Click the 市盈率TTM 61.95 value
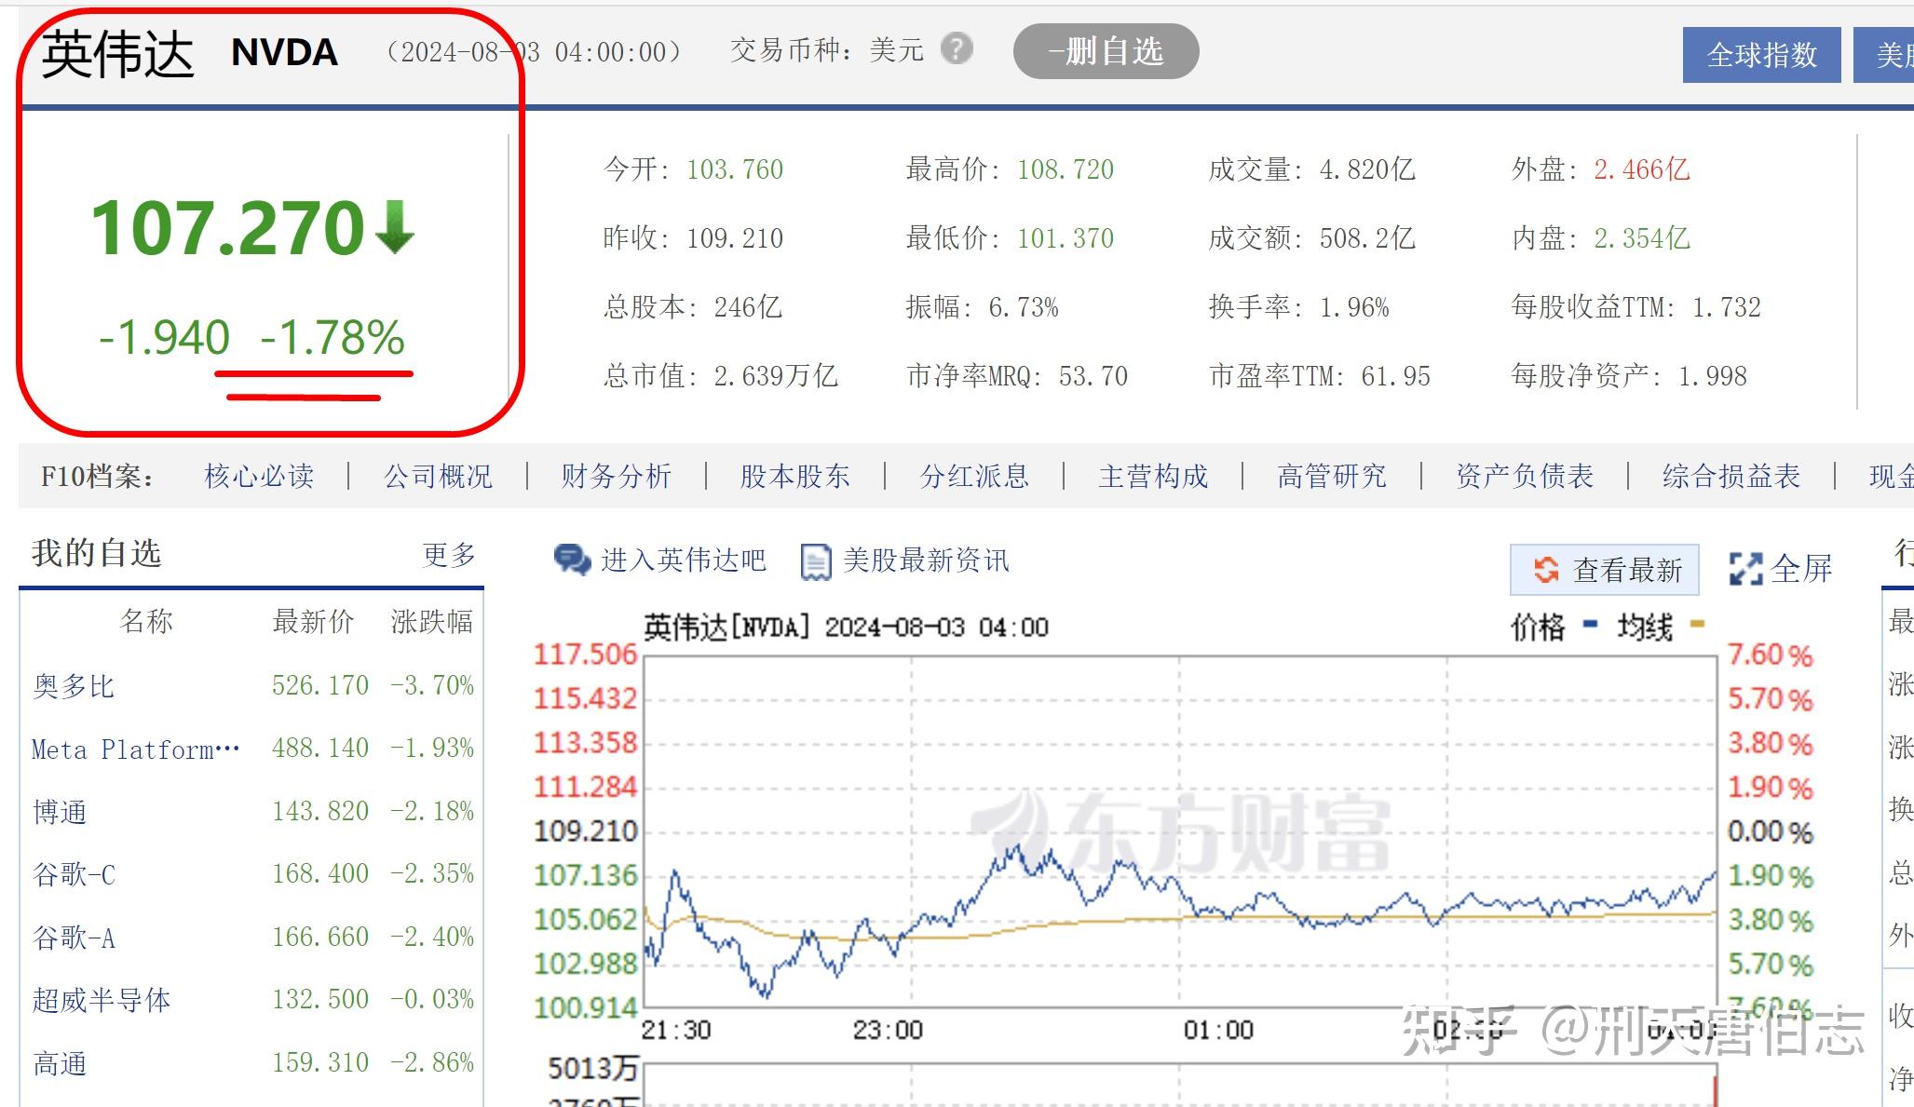 click(1395, 376)
